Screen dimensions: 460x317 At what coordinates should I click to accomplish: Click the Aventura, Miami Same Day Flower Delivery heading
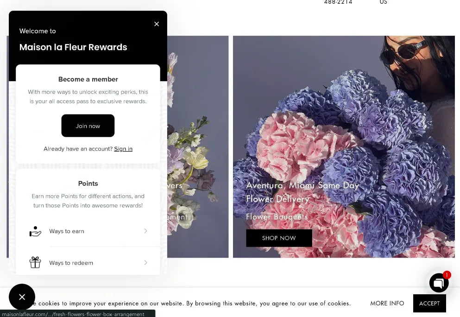(302, 192)
